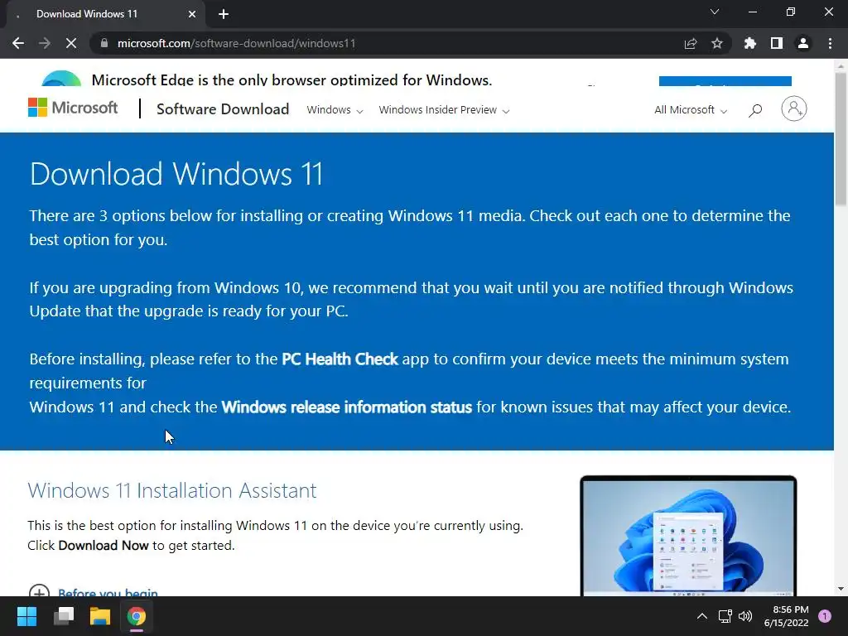Open File Explorer from the taskbar

(x=100, y=616)
